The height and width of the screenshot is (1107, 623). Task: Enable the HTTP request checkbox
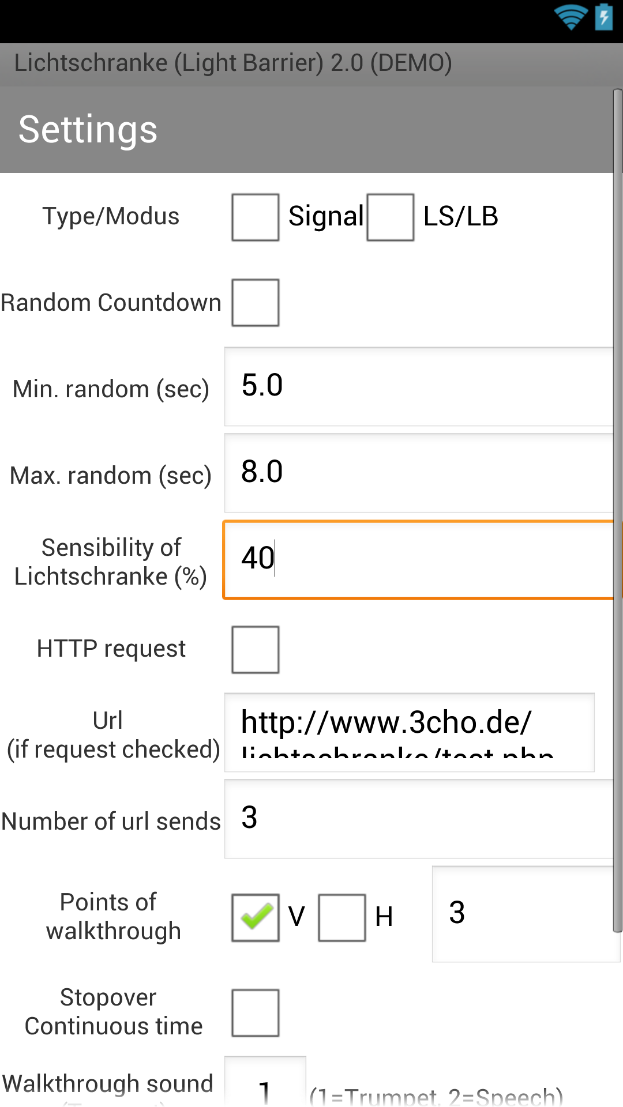[x=256, y=649]
